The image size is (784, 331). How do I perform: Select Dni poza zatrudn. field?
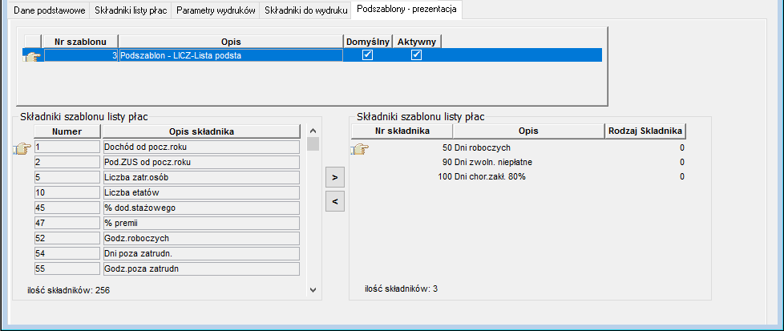pyautogui.click(x=201, y=253)
